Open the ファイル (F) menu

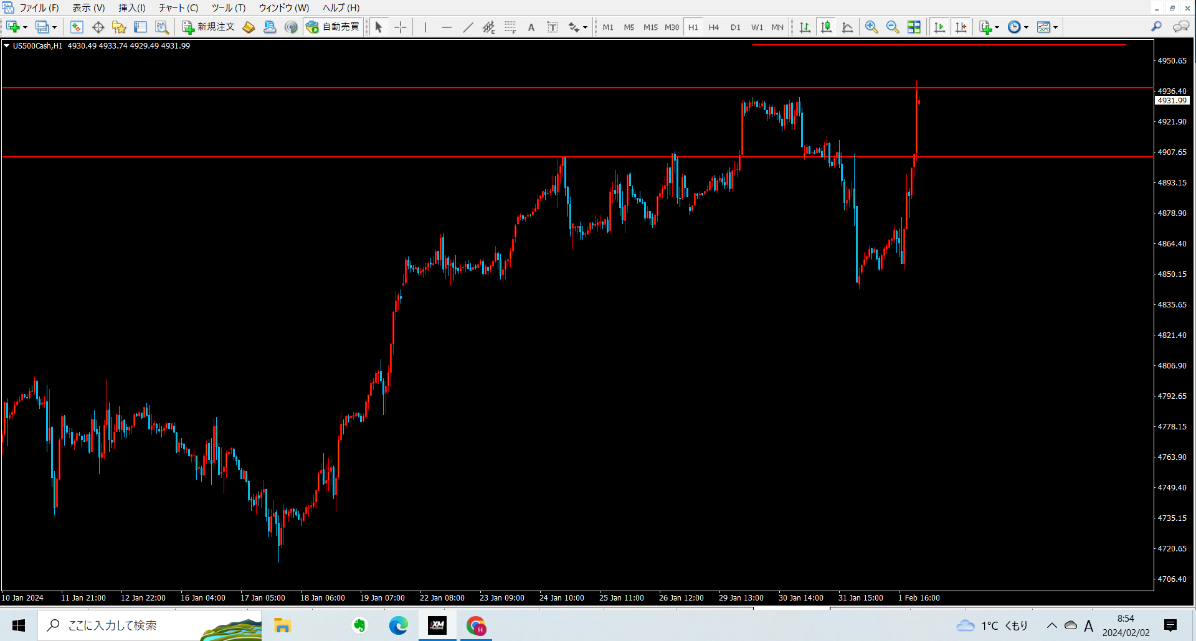point(39,8)
